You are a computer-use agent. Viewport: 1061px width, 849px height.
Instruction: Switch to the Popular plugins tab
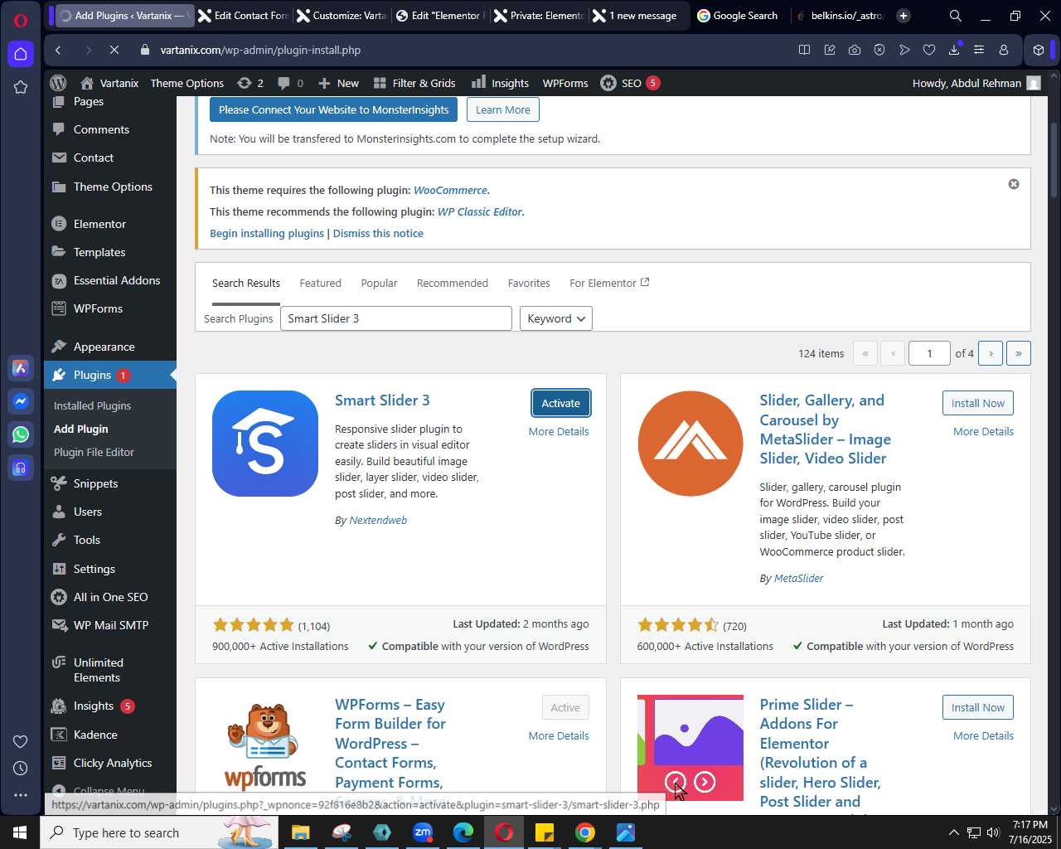coord(380,283)
